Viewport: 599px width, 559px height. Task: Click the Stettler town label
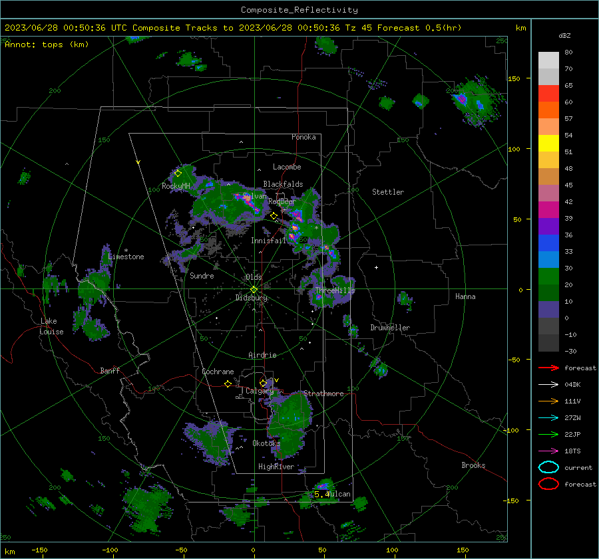tap(388, 192)
